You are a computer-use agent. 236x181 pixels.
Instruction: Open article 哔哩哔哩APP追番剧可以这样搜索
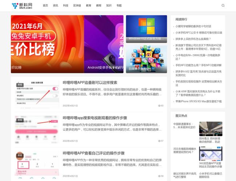coord(90,83)
